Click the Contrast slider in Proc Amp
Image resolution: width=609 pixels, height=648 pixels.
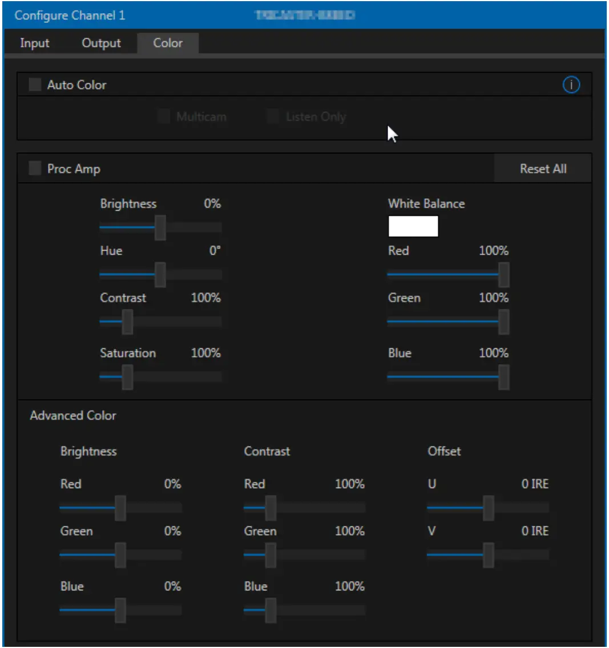(127, 321)
